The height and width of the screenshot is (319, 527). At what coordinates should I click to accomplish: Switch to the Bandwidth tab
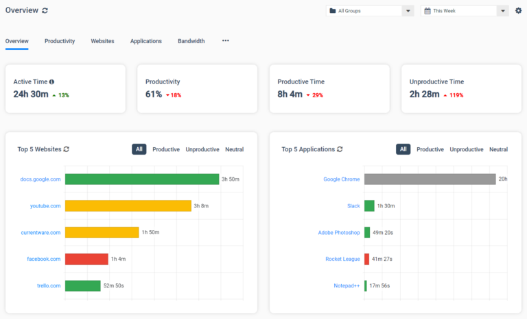point(191,41)
